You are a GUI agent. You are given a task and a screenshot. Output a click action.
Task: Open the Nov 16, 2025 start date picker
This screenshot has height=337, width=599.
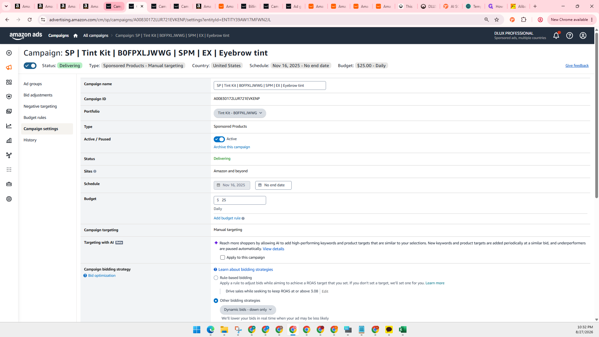232,185
